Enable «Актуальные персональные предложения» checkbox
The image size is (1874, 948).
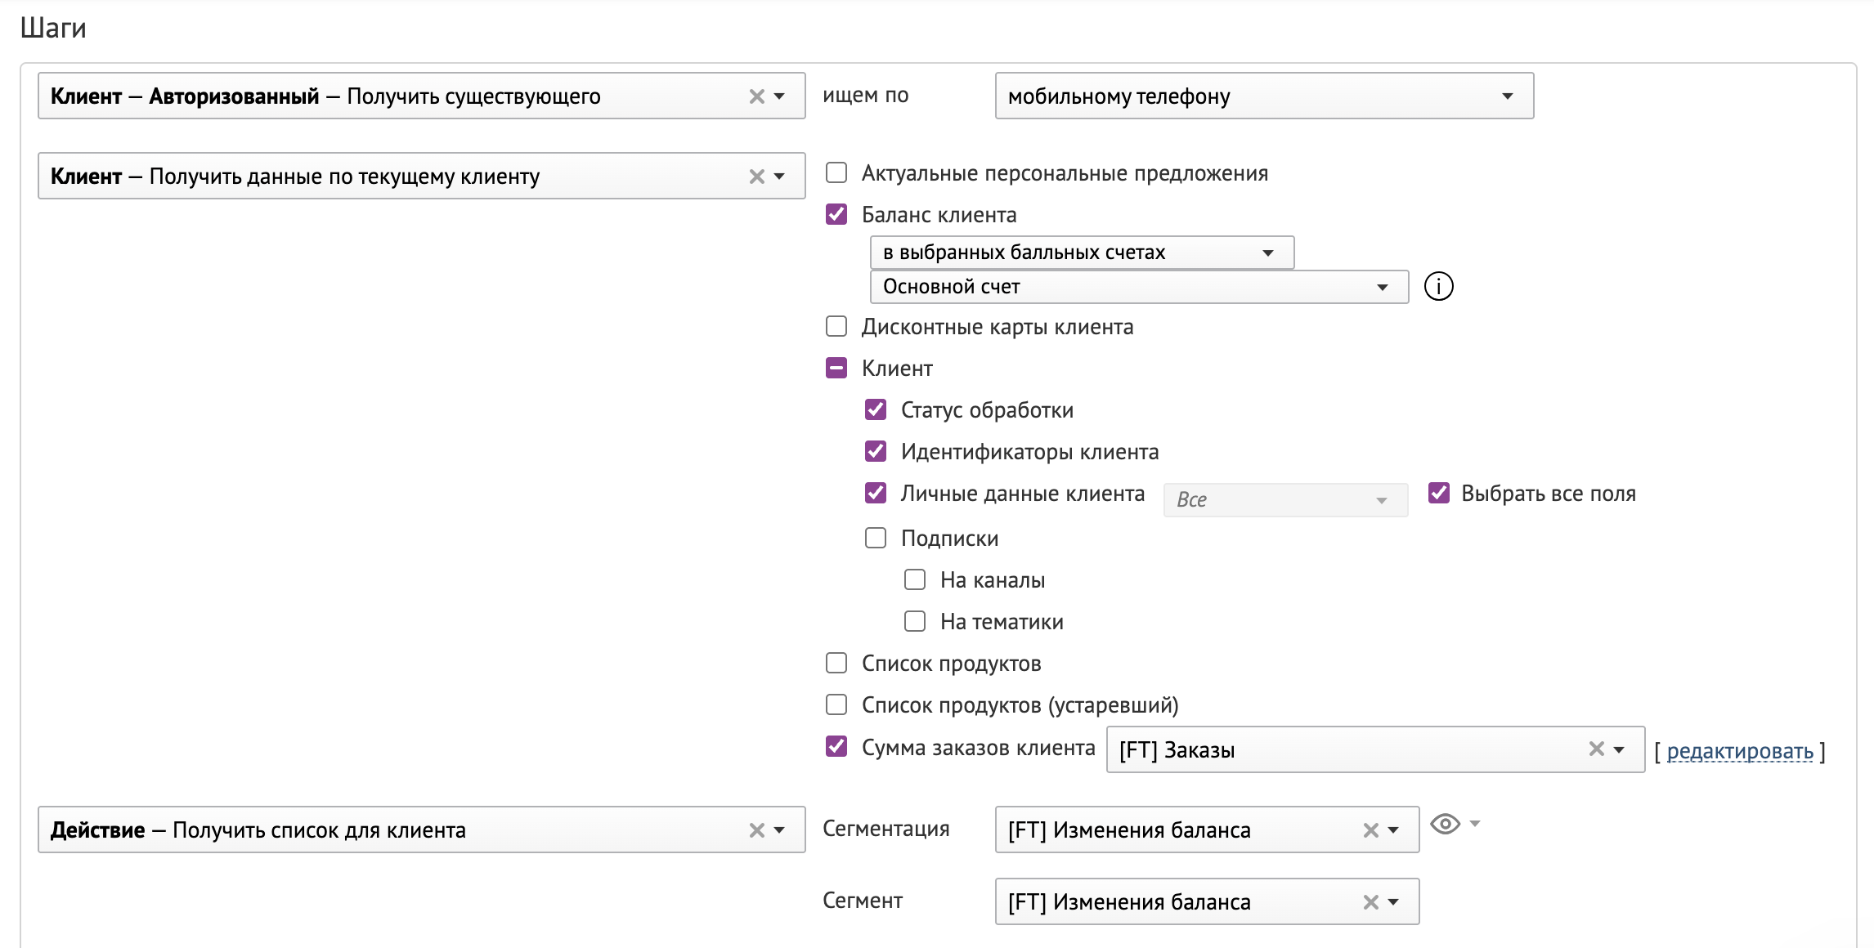tap(836, 173)
